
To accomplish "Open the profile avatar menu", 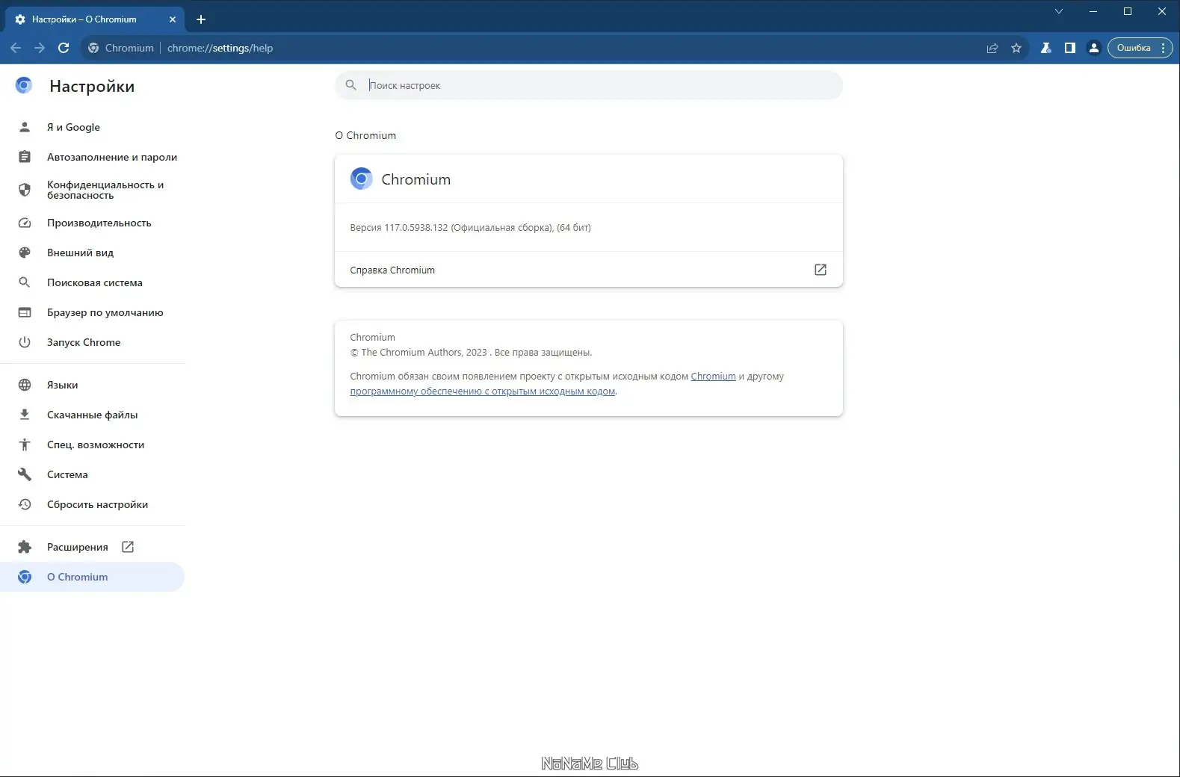I will [x=1094, y=48].
